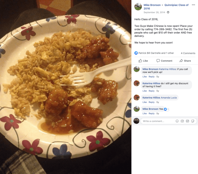Open the post options ellipsis menu

point(193,5)
